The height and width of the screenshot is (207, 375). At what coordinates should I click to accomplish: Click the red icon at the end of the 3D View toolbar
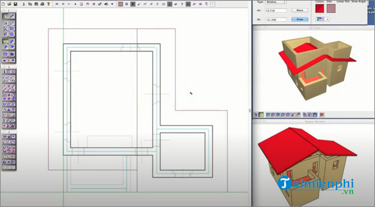coord(322,115)
